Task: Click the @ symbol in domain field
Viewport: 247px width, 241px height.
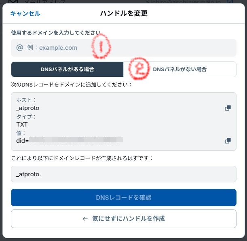Action: (20, 48)
